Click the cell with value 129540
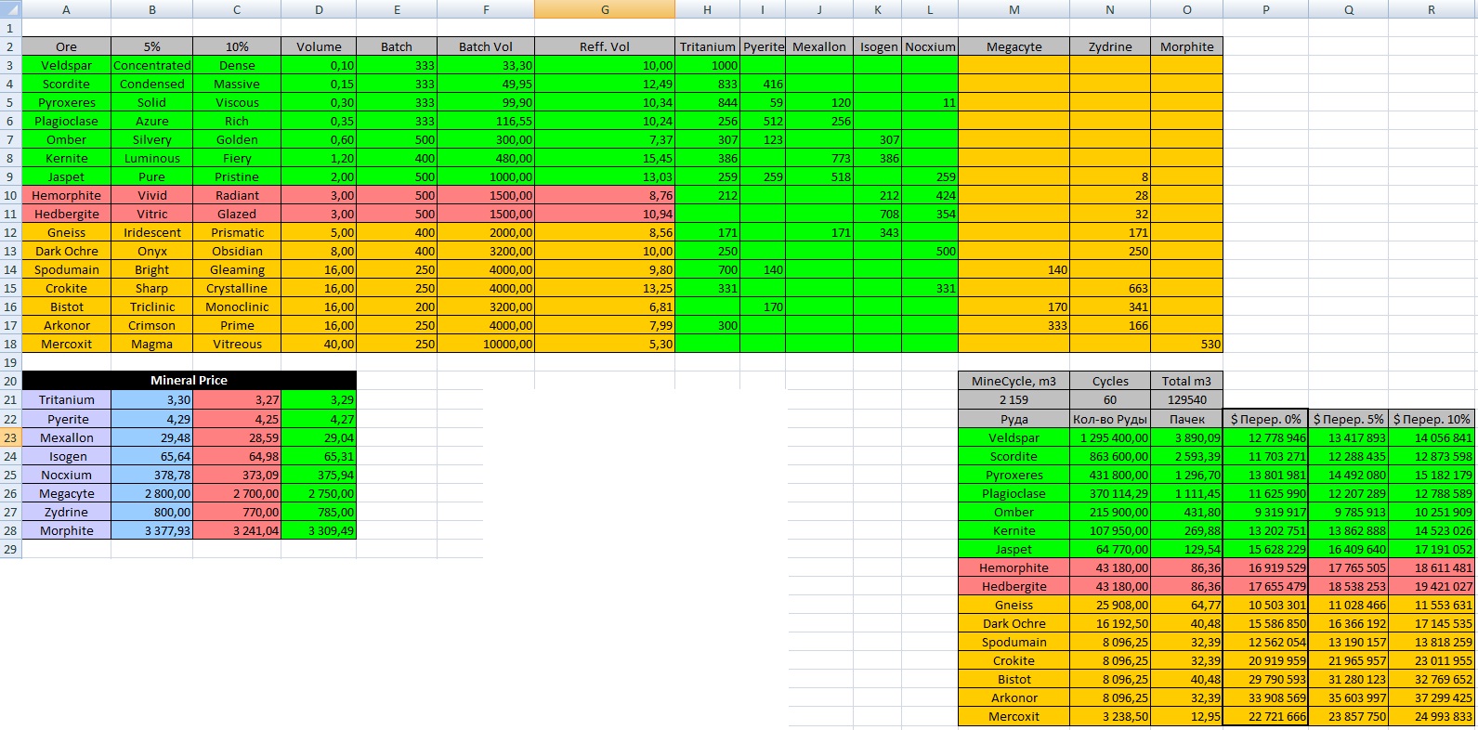Viewport: 1478px width, 730px height. (1186, 399)
